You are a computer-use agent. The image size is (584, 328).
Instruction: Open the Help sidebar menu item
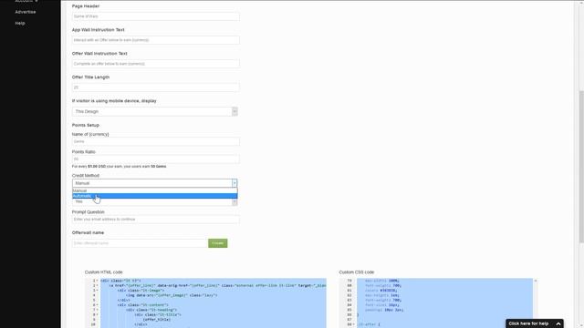(20, 23)
